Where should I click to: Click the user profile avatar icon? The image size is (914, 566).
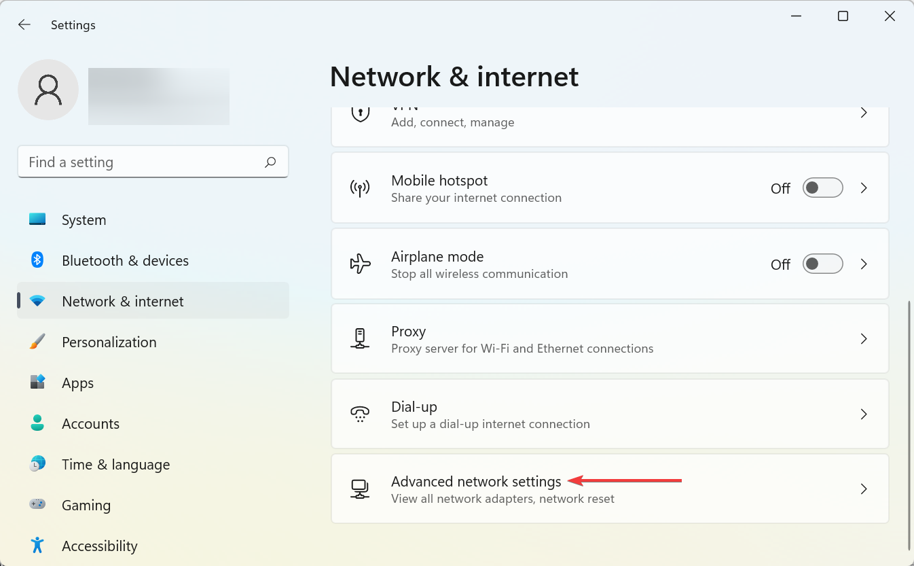tap(48, 90)
